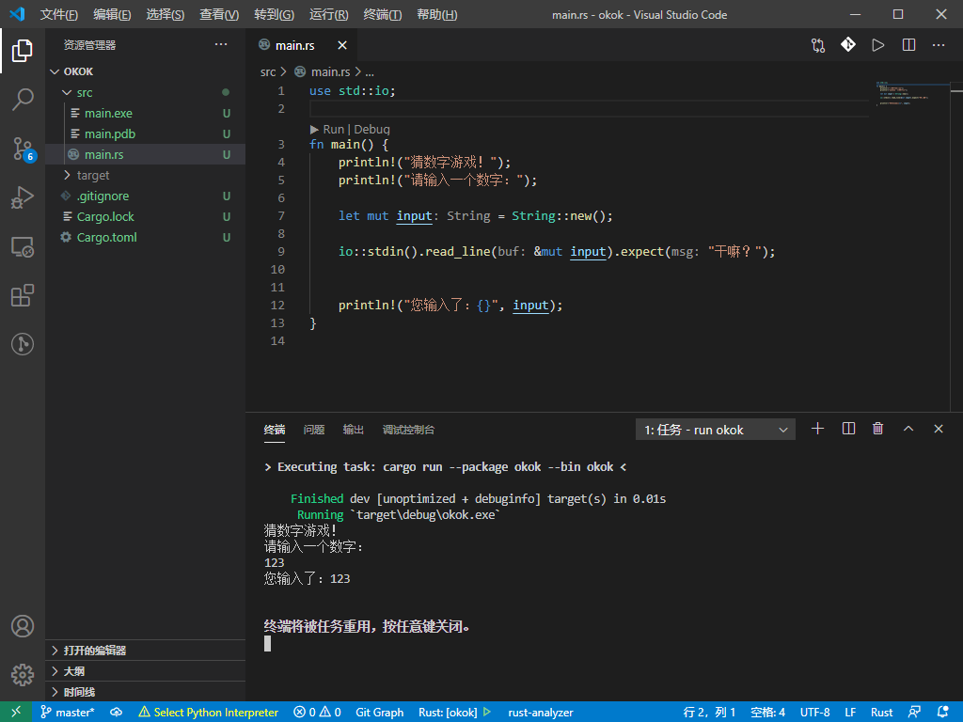The height and width of the screenshot is (722, 963).
Task: Open the Explorer view in activity bar
Action: [23, 51]
